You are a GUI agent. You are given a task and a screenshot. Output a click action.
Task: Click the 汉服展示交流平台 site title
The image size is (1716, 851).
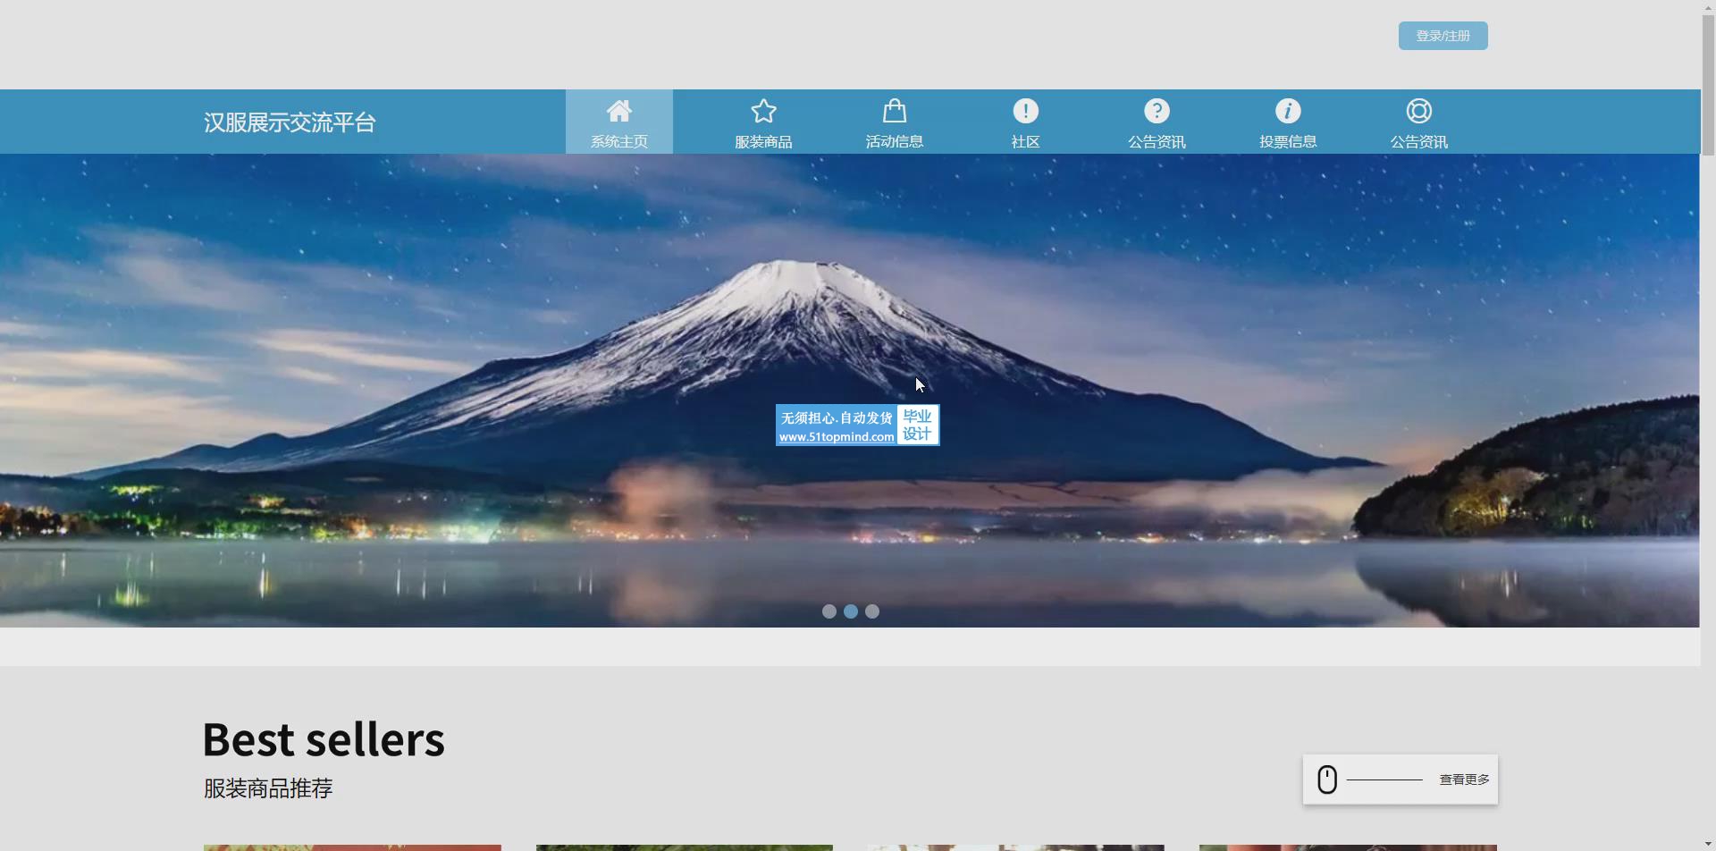click(x=290, y=122)
